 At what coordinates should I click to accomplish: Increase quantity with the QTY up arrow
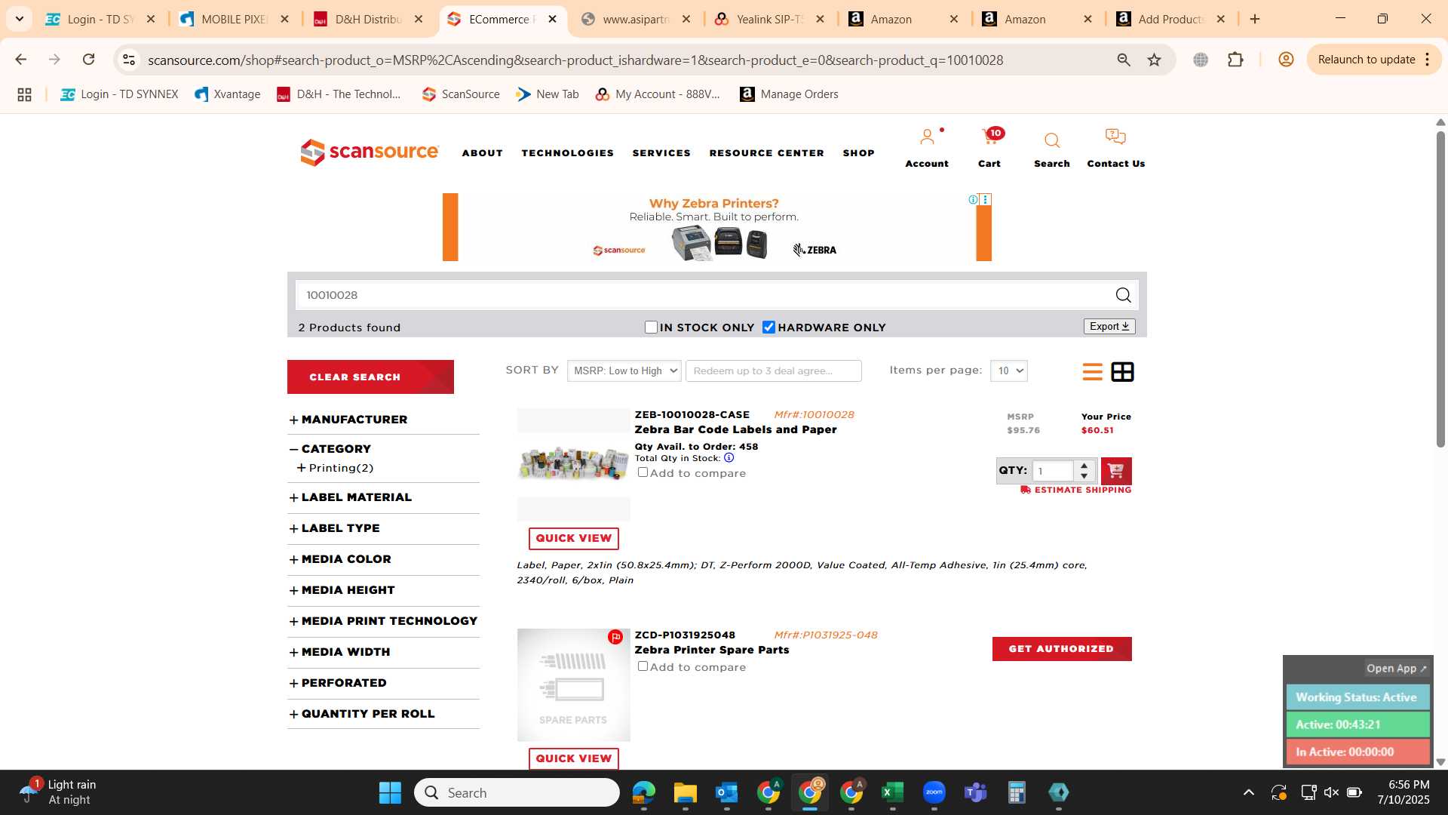coord(1084,466)
